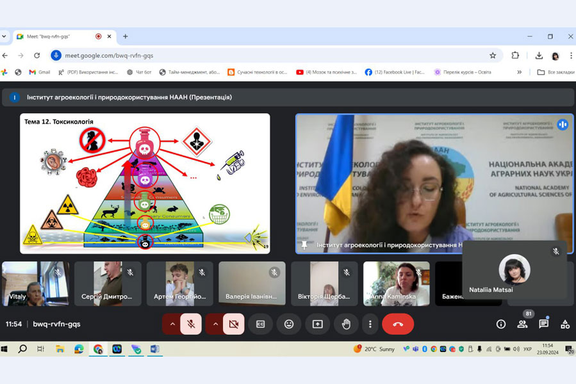
Task: Show the people participants list
Action: click(522, 324)
